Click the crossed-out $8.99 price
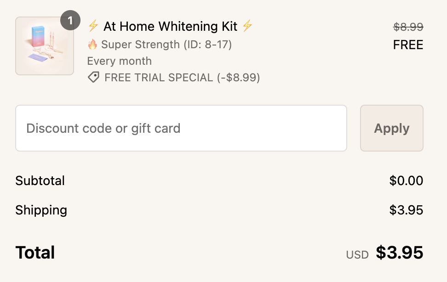 click(408, 27)
